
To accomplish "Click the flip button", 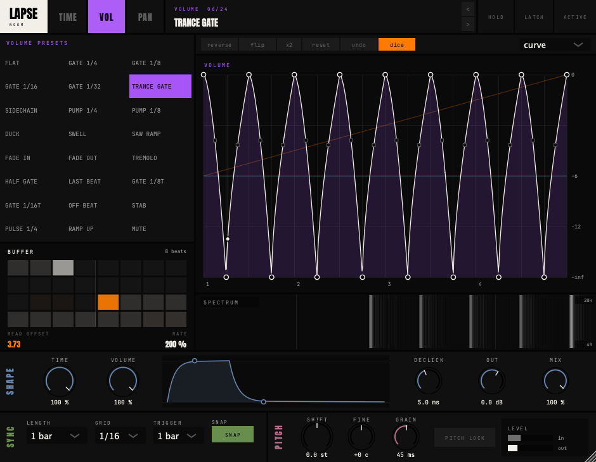I will tap(257, 45).
